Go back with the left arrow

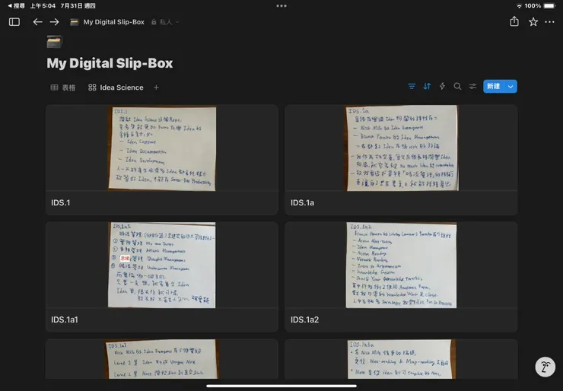37,22
